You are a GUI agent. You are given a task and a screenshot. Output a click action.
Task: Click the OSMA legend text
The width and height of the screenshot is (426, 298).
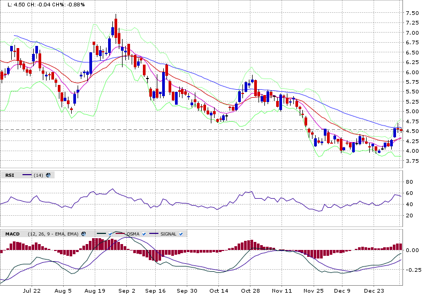[x=133, y=234]
